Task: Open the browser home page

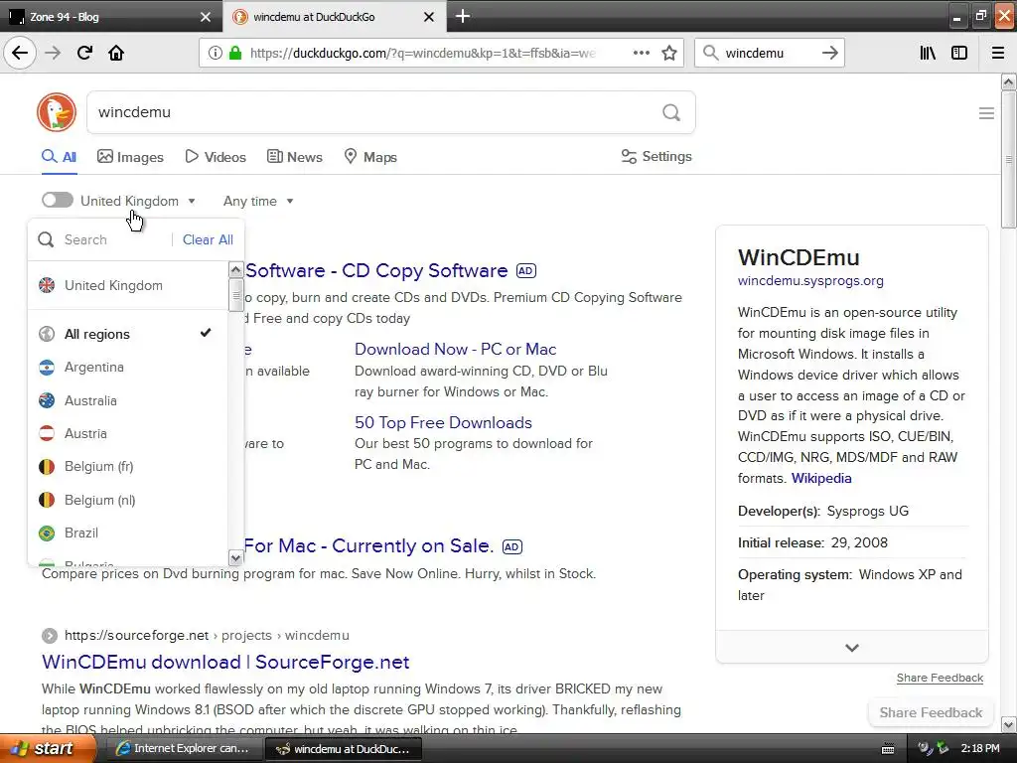Action: pos(116,53)
